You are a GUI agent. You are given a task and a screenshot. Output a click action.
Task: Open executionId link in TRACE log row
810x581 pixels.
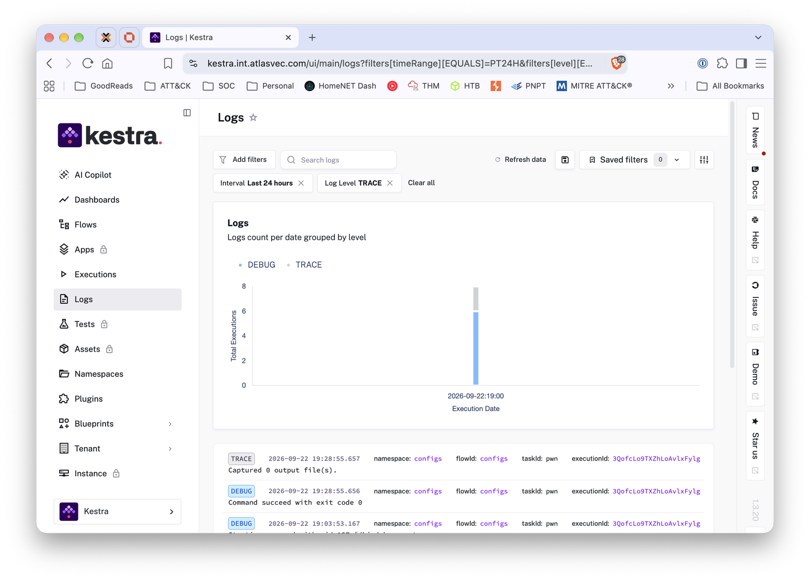656,459
